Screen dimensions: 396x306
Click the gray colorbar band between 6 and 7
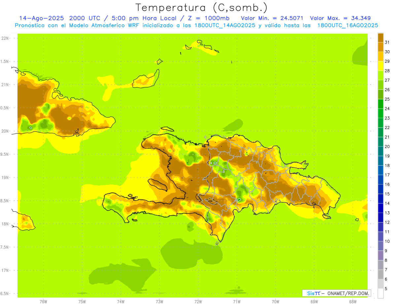(380, 274)
